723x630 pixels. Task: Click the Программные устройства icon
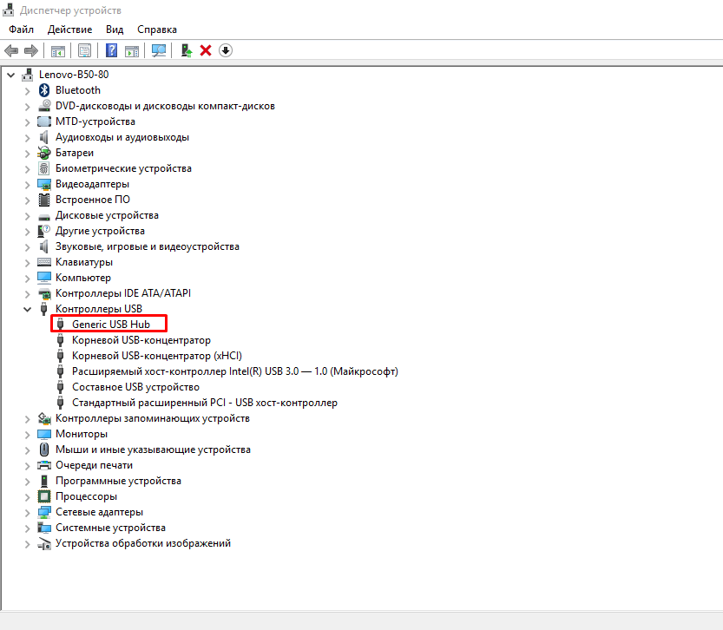click(44, 481)
